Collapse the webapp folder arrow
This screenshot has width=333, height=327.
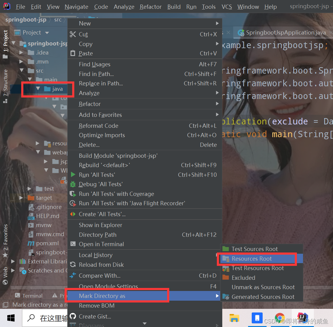coord(38,152)
